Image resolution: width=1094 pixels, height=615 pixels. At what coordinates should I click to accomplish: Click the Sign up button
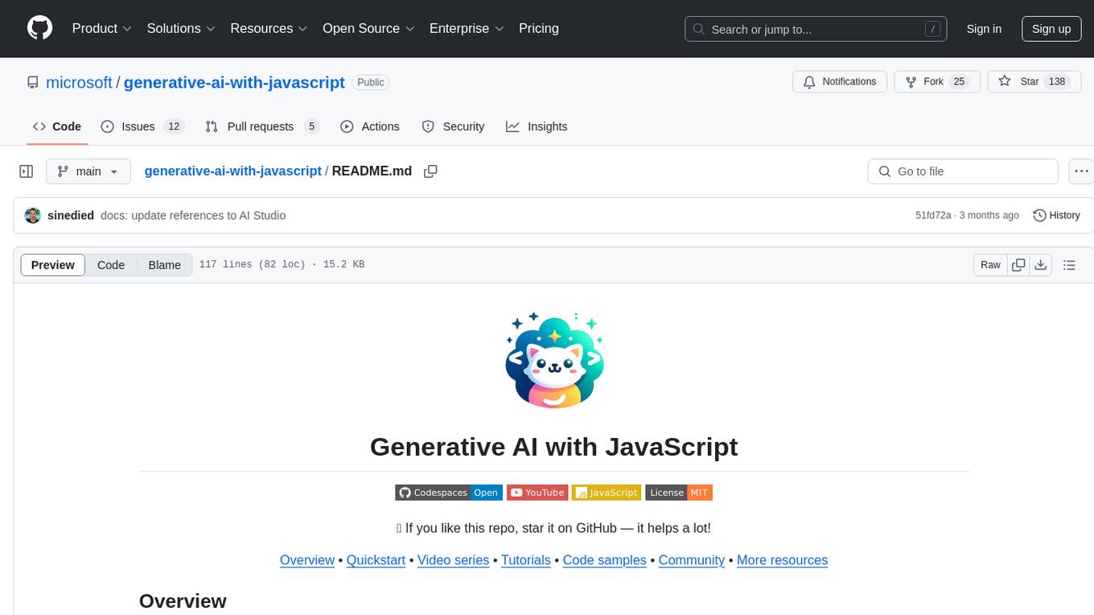(1051, 29)
